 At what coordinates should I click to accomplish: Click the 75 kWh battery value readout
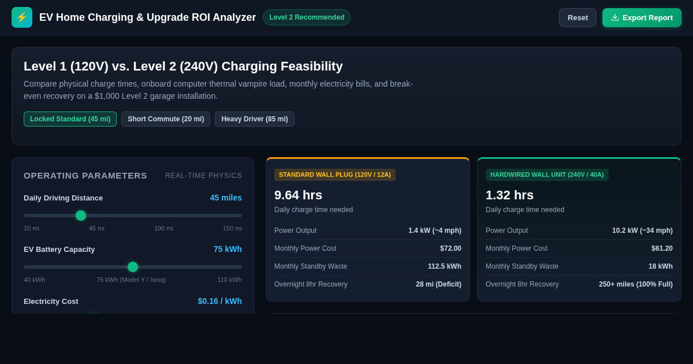228,249
